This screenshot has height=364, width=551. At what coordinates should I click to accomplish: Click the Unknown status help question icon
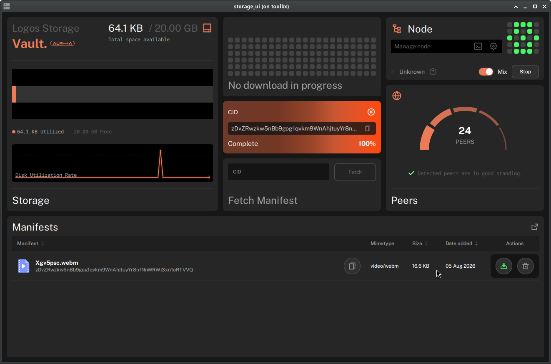click(433, 72)
